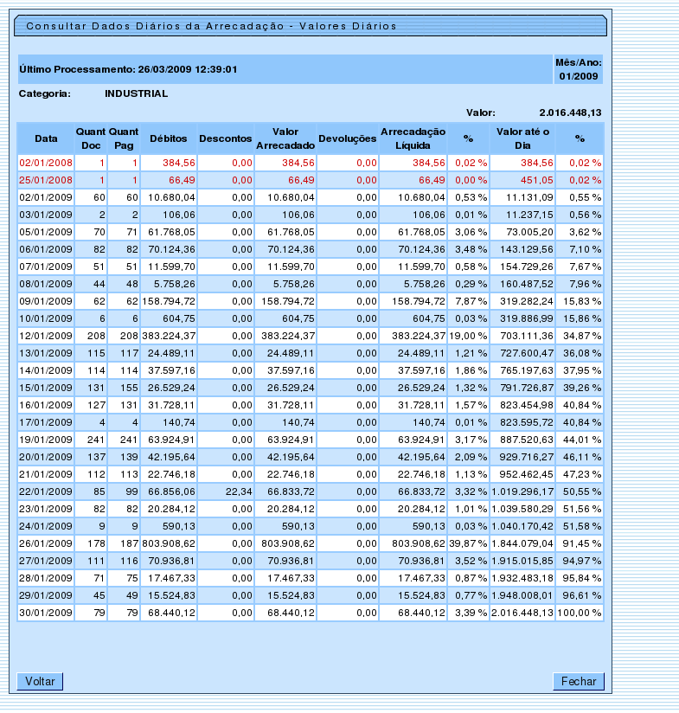Click the Descontos column header
This screenshot has height=713, width=679.
[x=225, y=138]
